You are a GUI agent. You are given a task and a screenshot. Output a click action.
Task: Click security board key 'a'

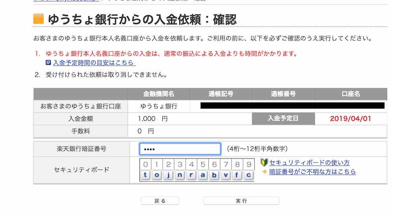203,175
